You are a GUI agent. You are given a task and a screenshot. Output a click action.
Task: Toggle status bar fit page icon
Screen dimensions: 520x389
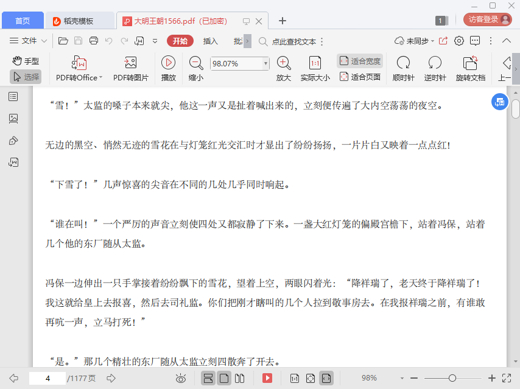coord(311,378)
